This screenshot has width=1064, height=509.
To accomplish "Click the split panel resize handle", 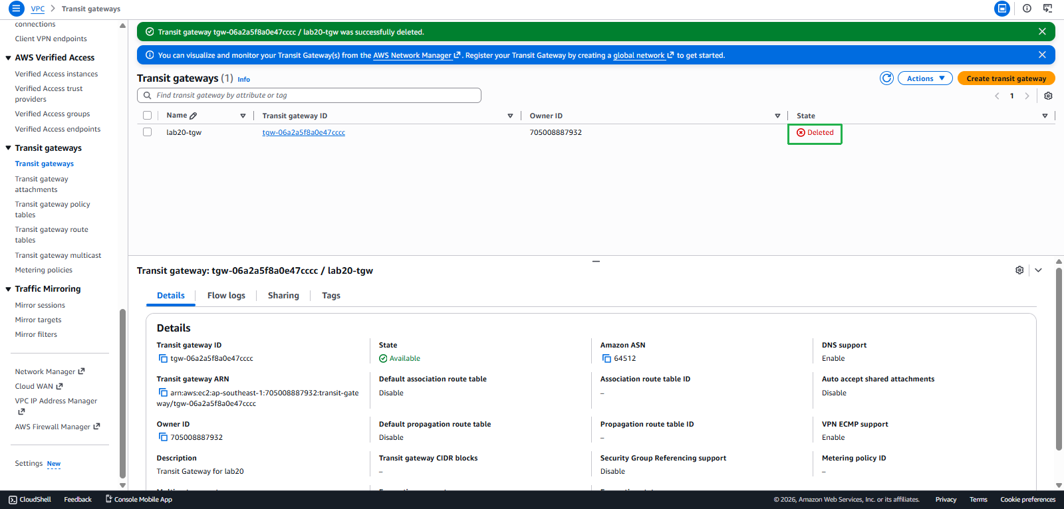I will click(x=596, y=261).
